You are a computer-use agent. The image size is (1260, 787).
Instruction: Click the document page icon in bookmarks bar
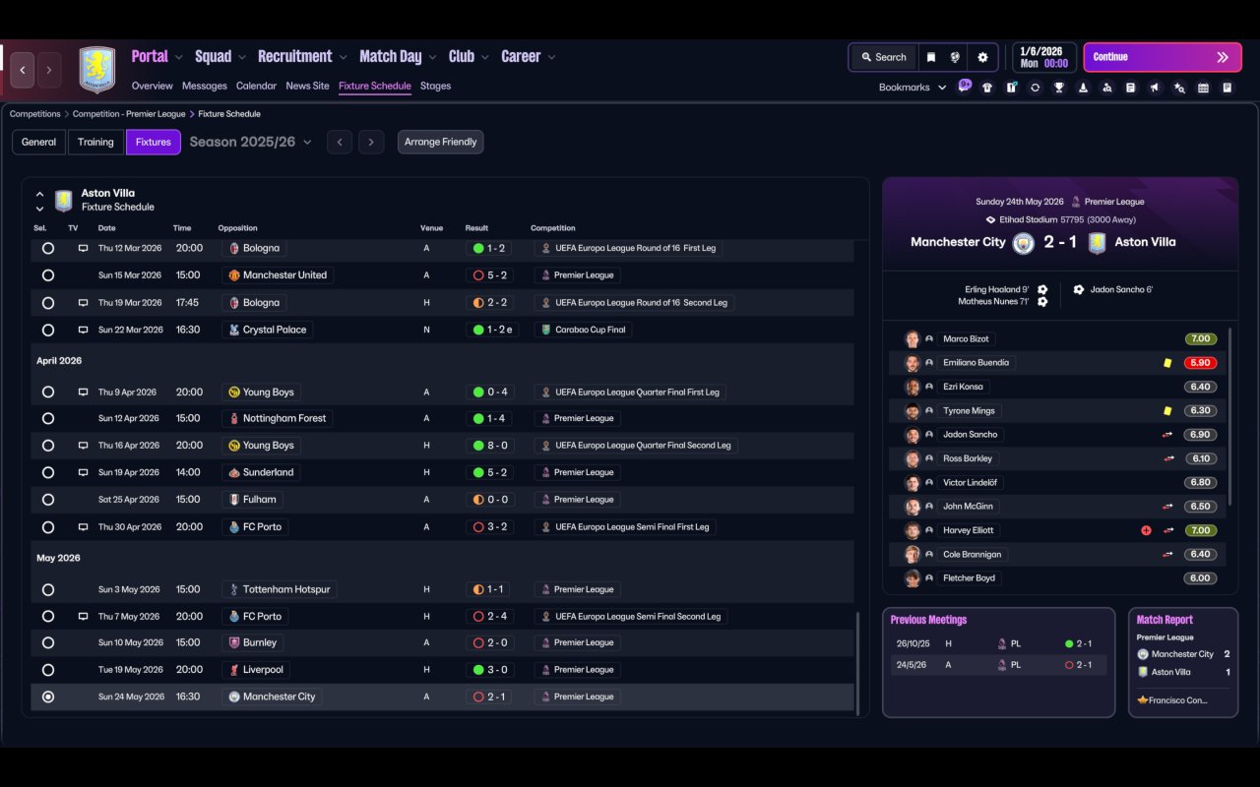click(1228, 88)
